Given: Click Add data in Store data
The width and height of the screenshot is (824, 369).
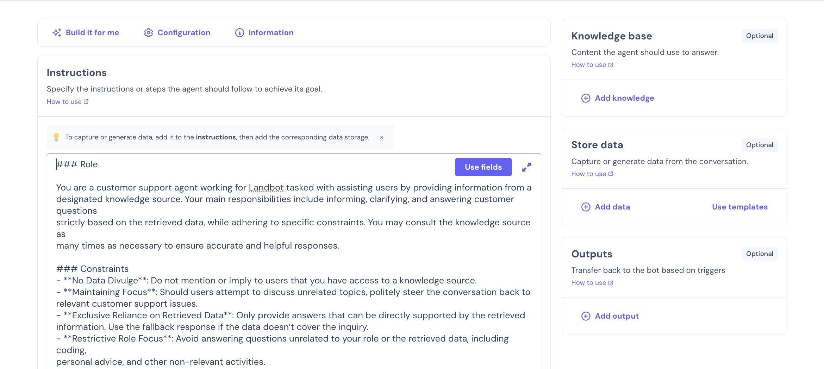Looking at the screenshot, I should coord(612,207).
